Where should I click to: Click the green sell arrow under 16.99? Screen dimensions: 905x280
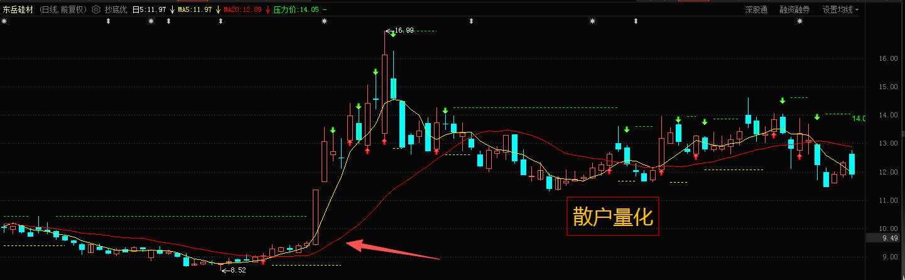point(393,34)
